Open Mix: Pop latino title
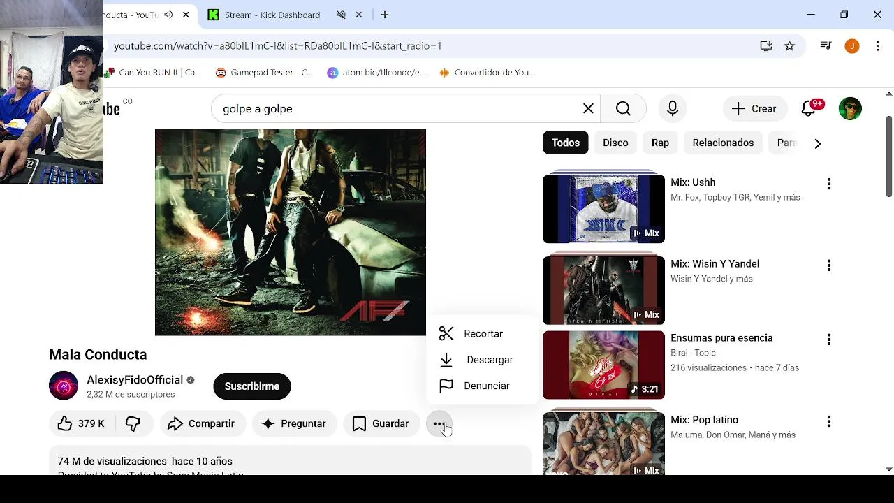The height and width of the screenshot is (503, 894). (x=704, y=420)
